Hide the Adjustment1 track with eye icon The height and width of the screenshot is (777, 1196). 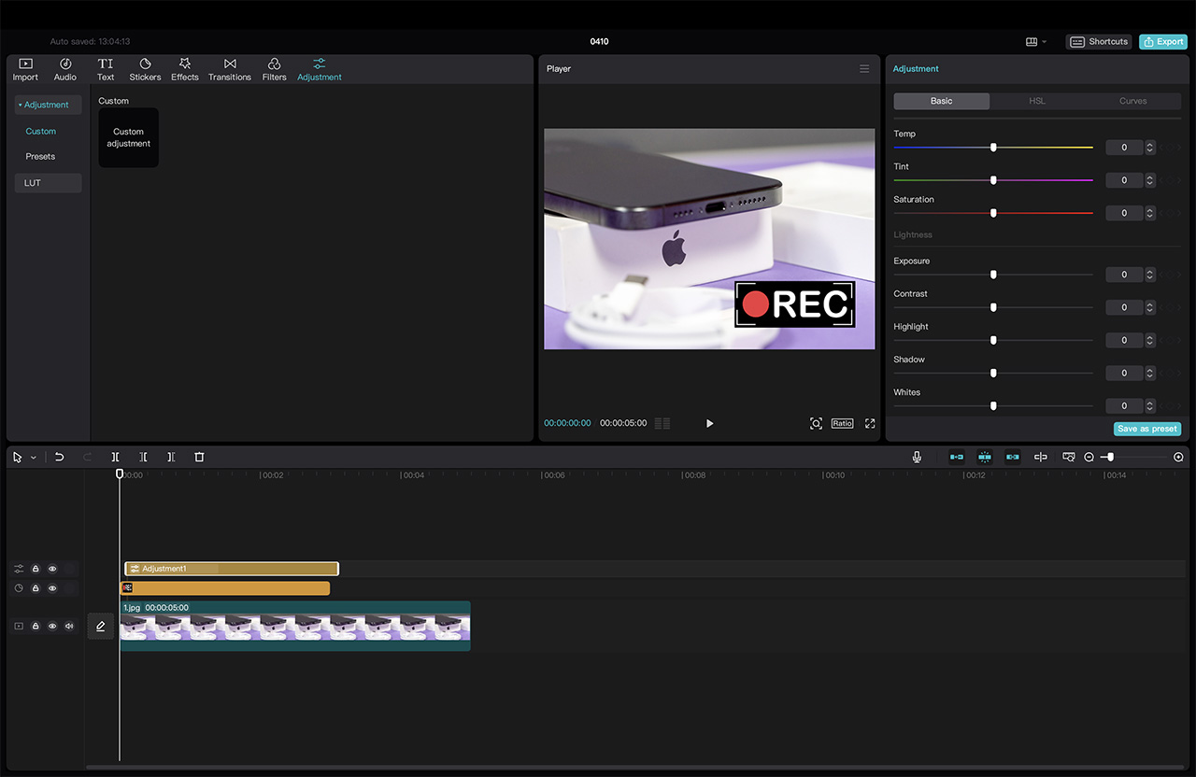(x=52, y=569)
